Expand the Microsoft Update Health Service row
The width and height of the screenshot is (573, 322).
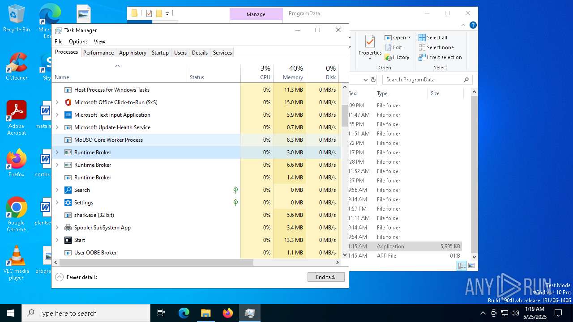click(57, 127)
